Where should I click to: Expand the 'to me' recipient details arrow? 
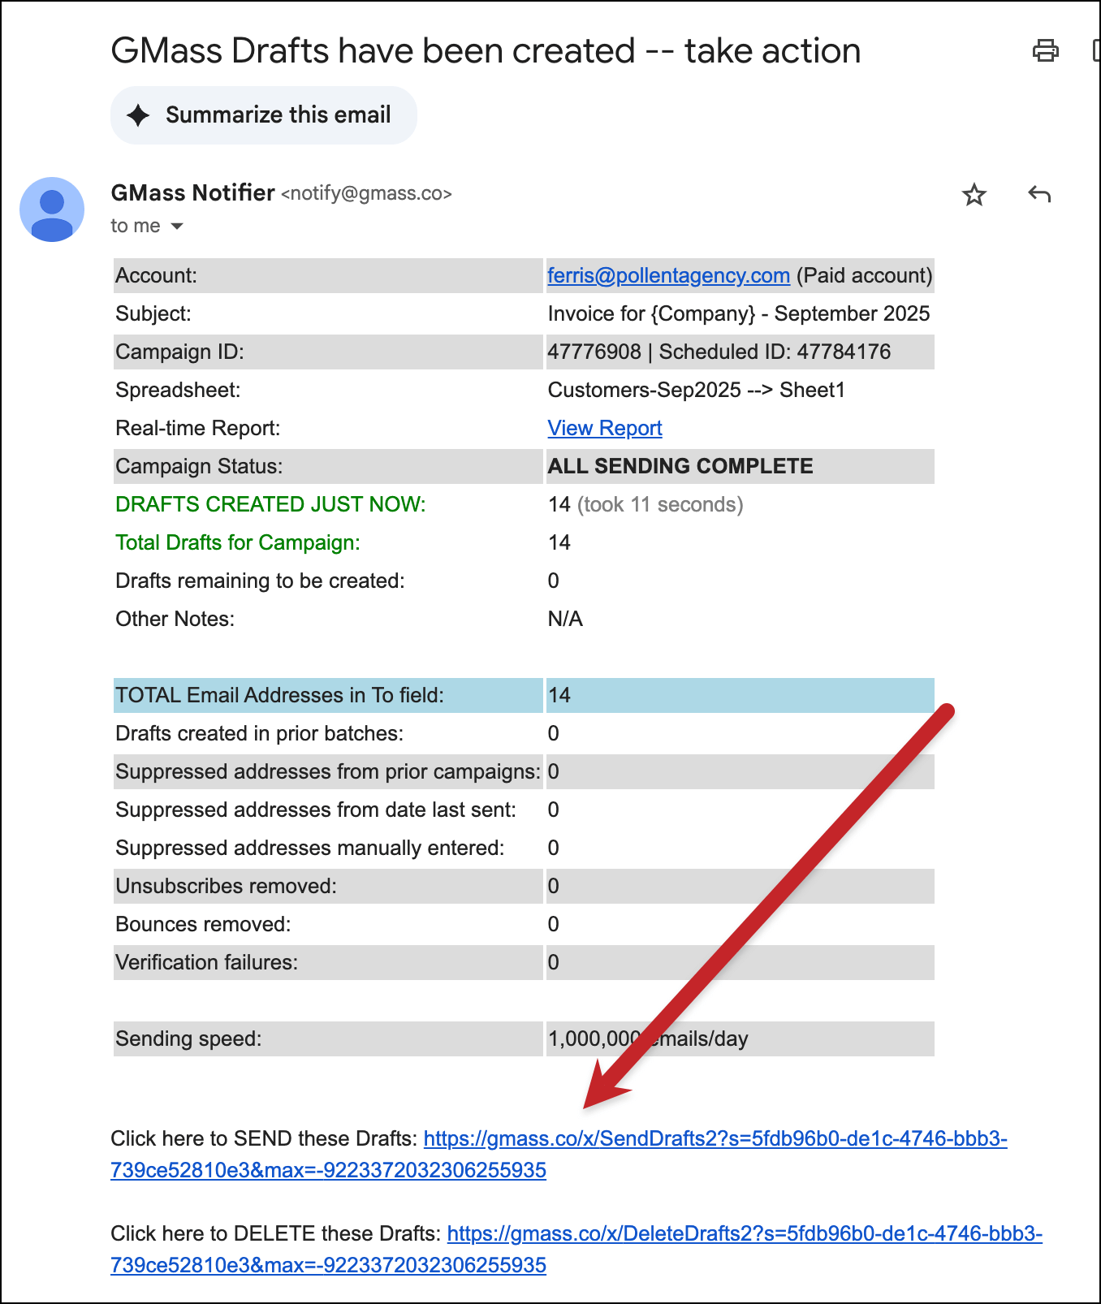[x=177, y=227]
